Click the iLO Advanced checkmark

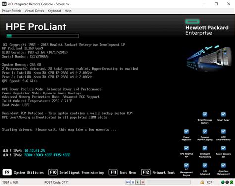[x=205, y=165]
